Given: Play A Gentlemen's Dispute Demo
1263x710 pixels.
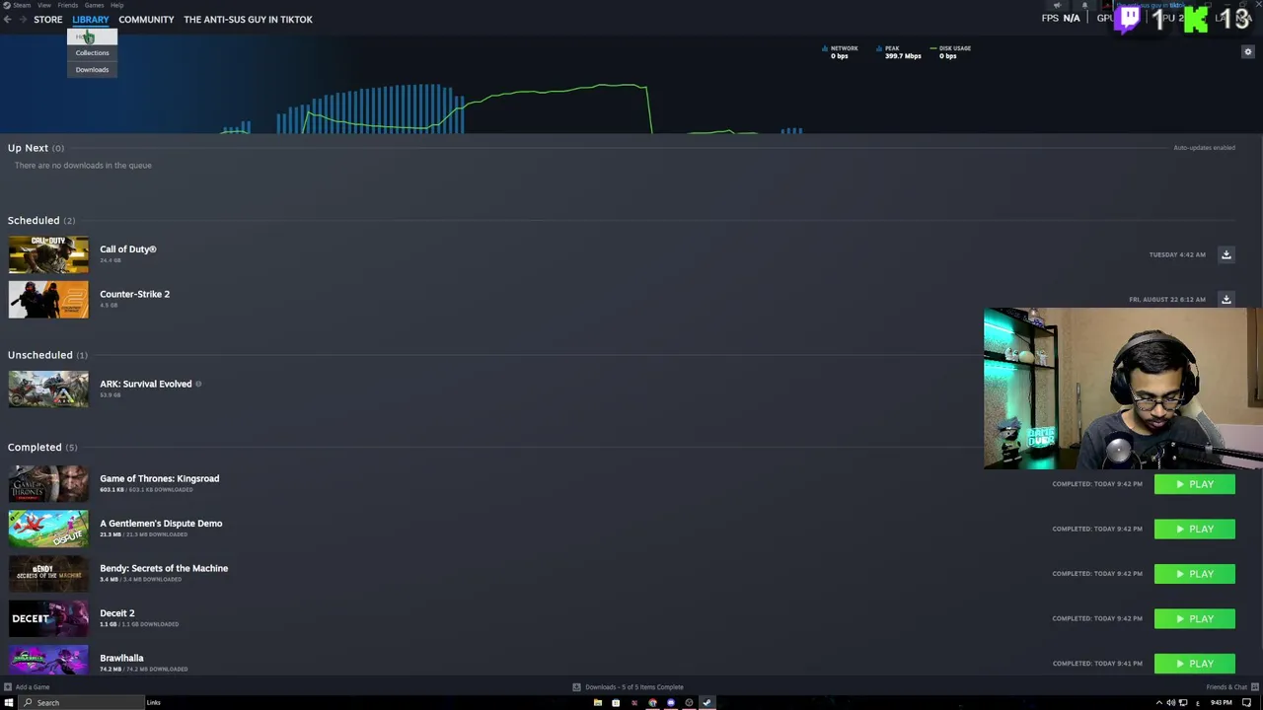Looking at the screenshot, I should [x=1194, y=529].
